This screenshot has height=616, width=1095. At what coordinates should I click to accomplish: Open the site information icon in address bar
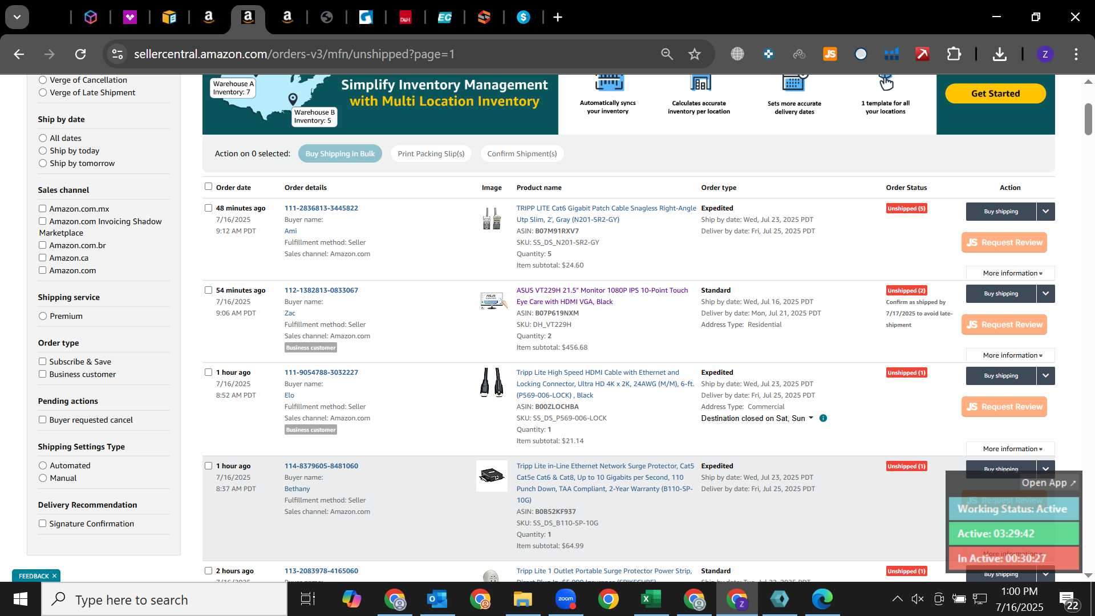click(117, 54)
